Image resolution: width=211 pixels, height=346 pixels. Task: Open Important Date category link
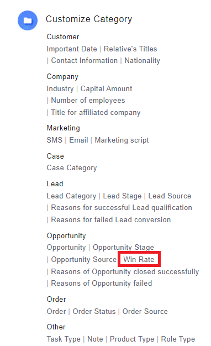tap(72, 49)
